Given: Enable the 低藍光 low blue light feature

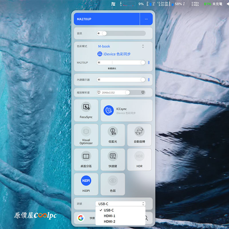Looking at the screenshot, I should click(x=112, y=135).
